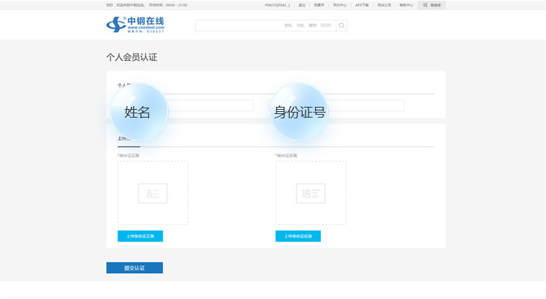
Task: Click the 上传身份证反面 button
Action: click(298, 236)
